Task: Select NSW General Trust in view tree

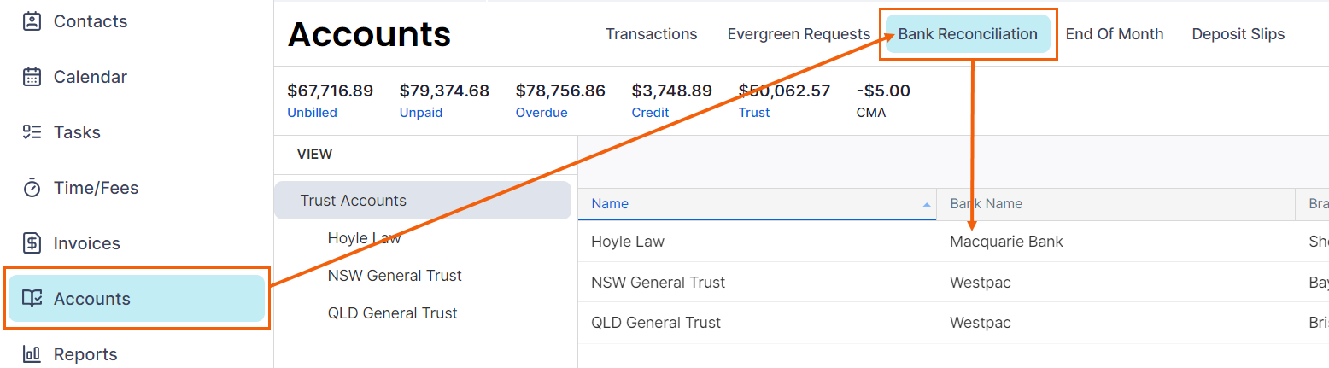Action: [395, 276]
